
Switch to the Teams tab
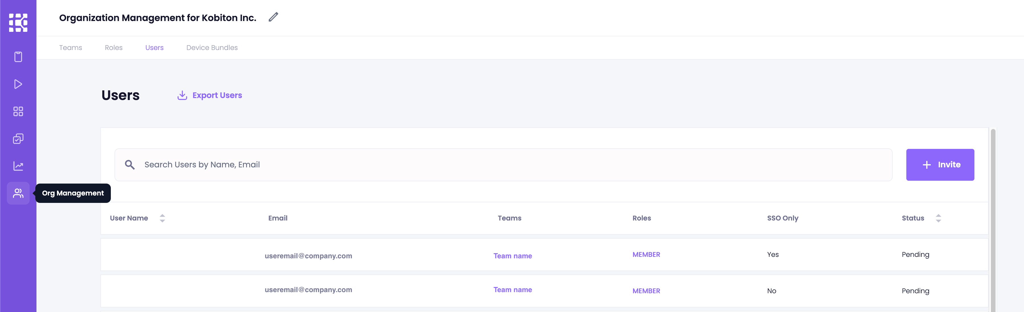[71, 47]
